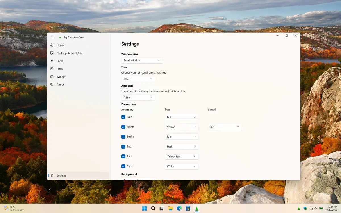Select the Snow snowflake icon
The width and height of the screenshot is (341, 213).
point(52,61)
